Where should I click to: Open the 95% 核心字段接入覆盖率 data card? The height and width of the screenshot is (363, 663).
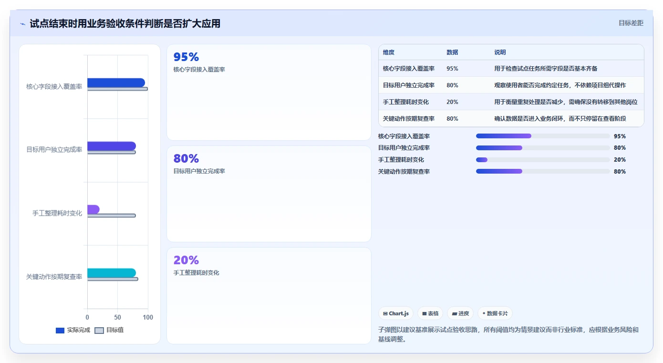pyautogui.click(x=269, y=93)
